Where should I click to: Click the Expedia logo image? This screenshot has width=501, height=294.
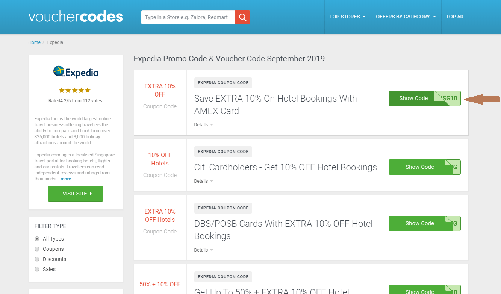coord(75,72)
